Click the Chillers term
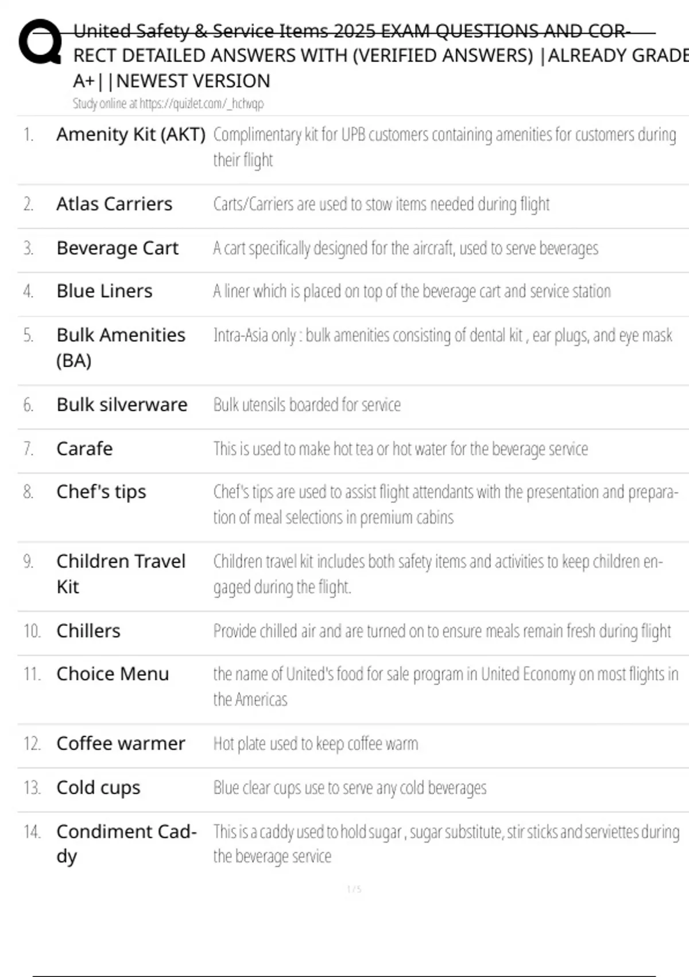 (88, 631)
